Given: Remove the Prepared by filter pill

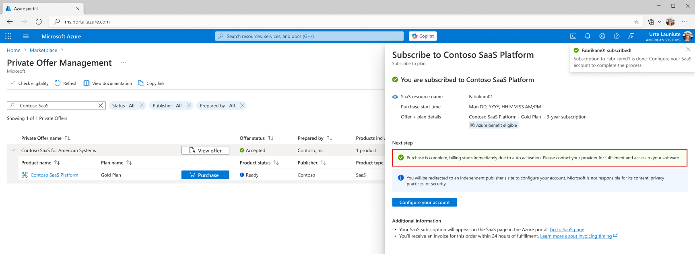Looking at the screenshot, I should (x=242, y=106).
